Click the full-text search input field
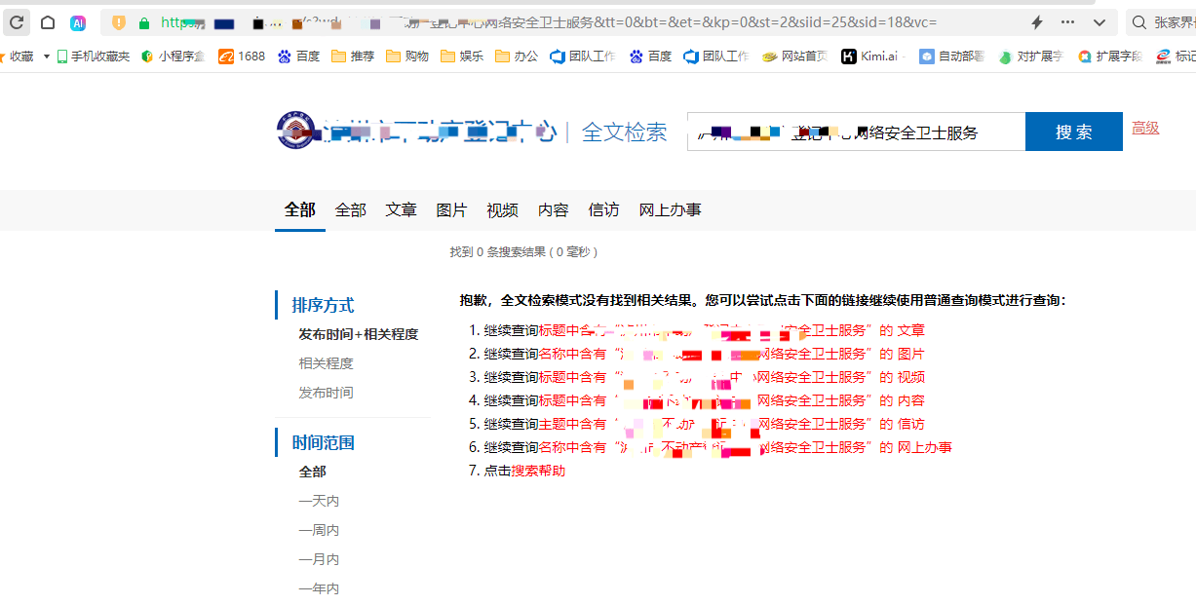The height and width of the screenshot is (605, 1196). click(856, 132)
